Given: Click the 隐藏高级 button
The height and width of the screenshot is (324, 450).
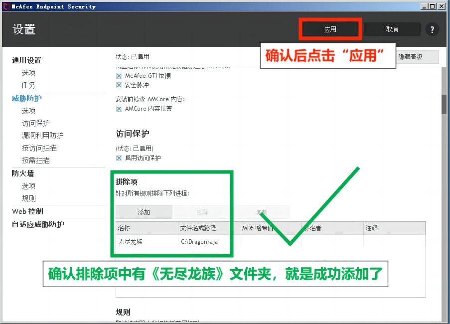Looking at the screenshot, I should point(418,57).
